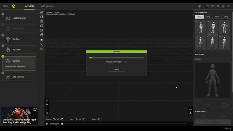
Task: Click the Calibrate step button
Action: coord(19,63)
